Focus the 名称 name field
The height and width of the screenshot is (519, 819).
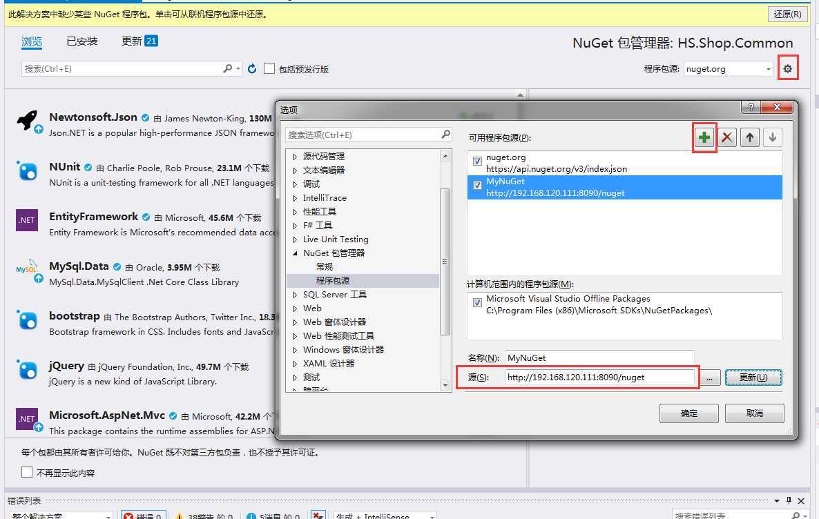pos(599,358)
